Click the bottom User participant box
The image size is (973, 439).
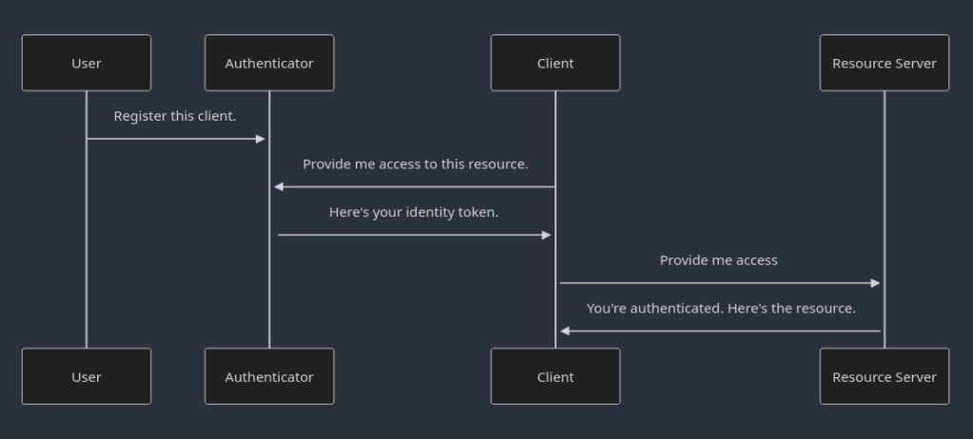(87, 376)
